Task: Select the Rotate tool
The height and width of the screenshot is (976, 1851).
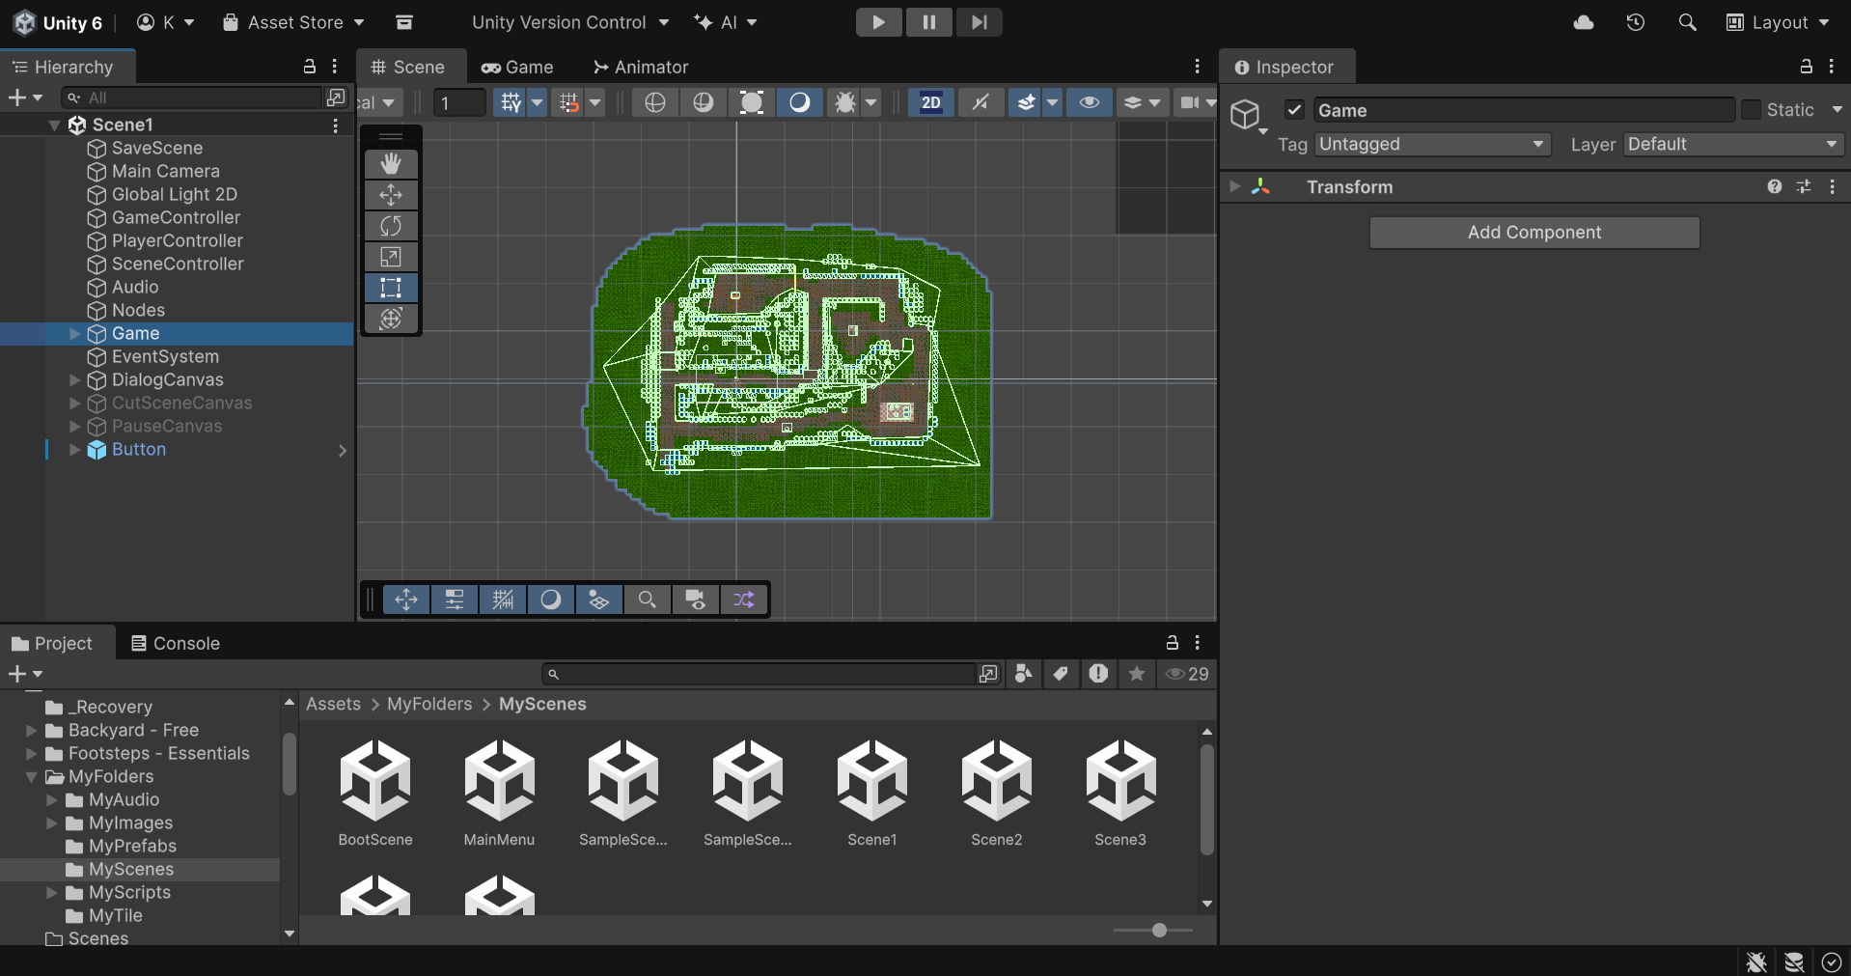Action: (391, 226)
